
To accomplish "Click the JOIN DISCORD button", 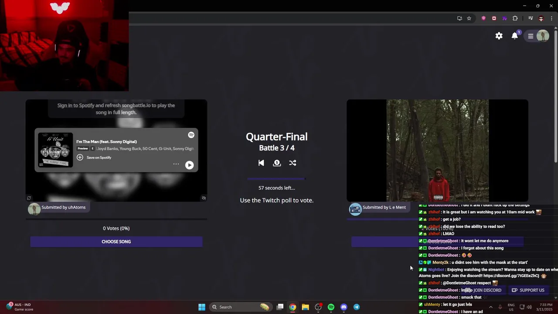I will (483, 290).
